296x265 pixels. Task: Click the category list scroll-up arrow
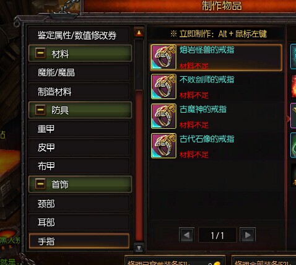(139, 32)
